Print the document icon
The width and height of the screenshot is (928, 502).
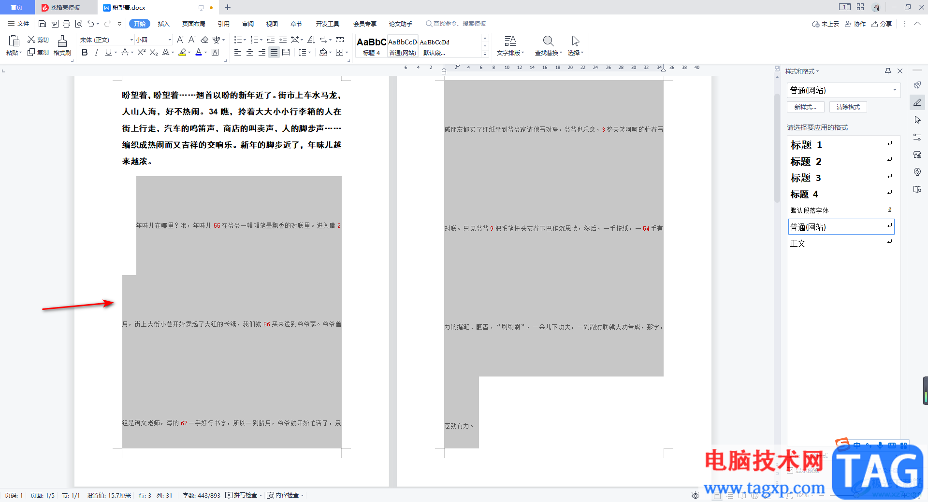pyautogui.click(x=67, y=24)
